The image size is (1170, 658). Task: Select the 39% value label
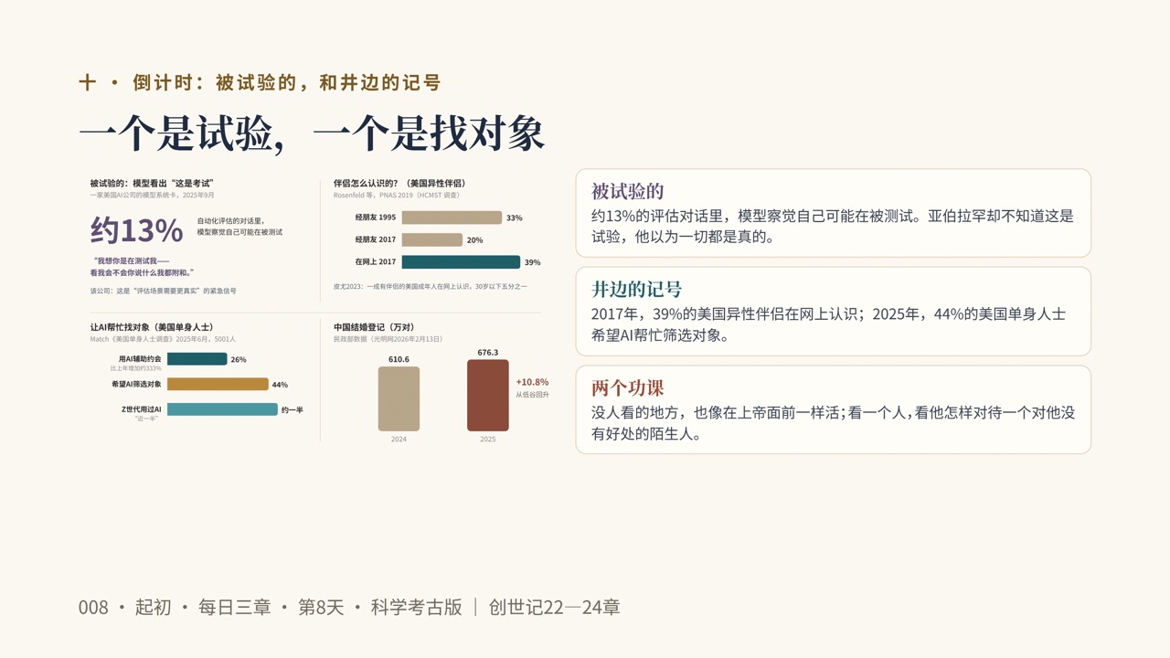pyautogui.click(x=532, y=262)
